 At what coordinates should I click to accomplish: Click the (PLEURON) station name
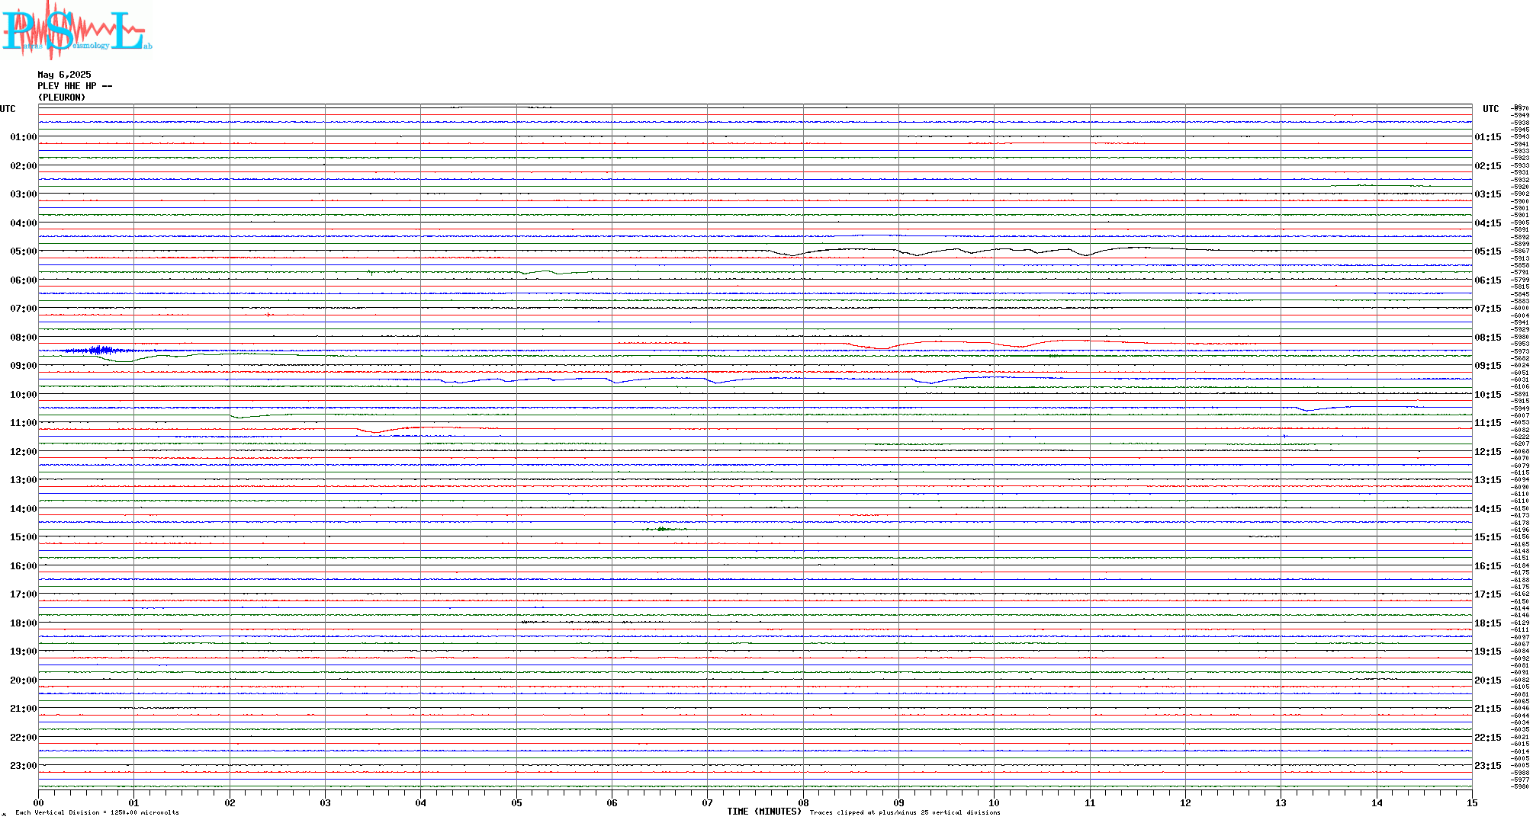62,98
